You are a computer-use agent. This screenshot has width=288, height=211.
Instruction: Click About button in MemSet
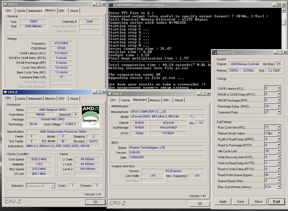pos(259,202)
